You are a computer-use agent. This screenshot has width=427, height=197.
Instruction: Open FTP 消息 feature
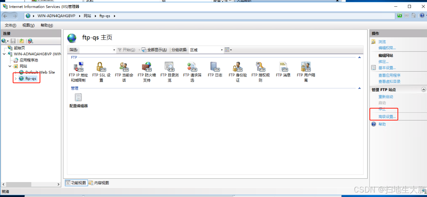283,70
